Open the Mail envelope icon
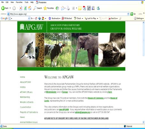This screenshot has height=129, width=145. pos(63,8)
